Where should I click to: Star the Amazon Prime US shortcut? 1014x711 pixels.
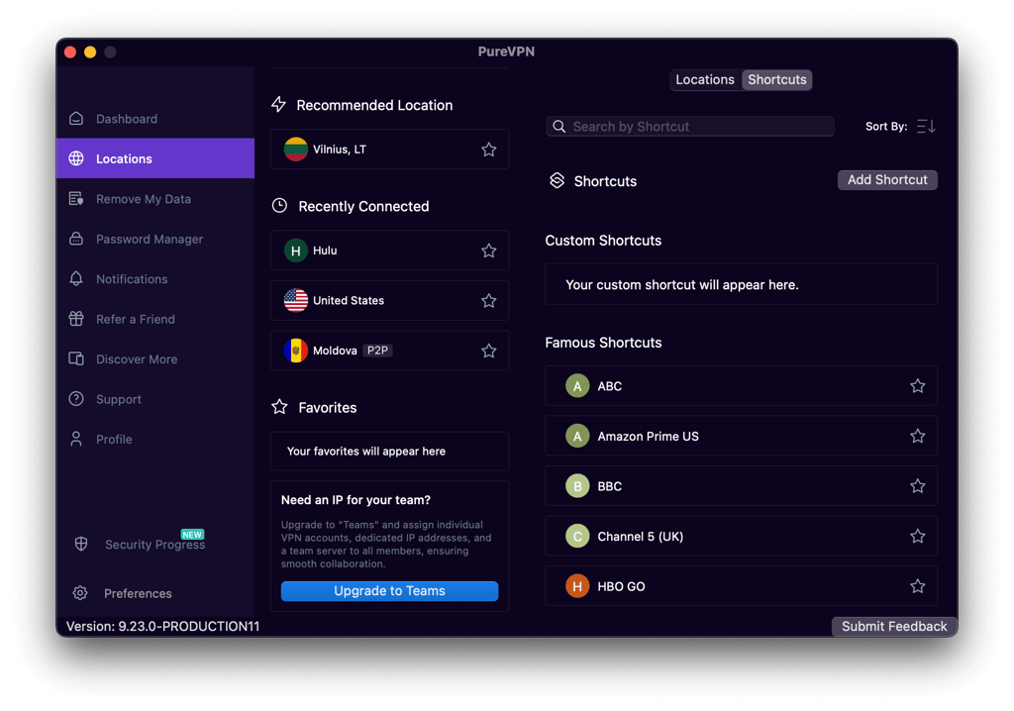click(x=918, y=436)
